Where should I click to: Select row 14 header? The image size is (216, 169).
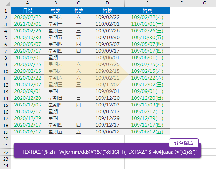(x=6, y=98)
